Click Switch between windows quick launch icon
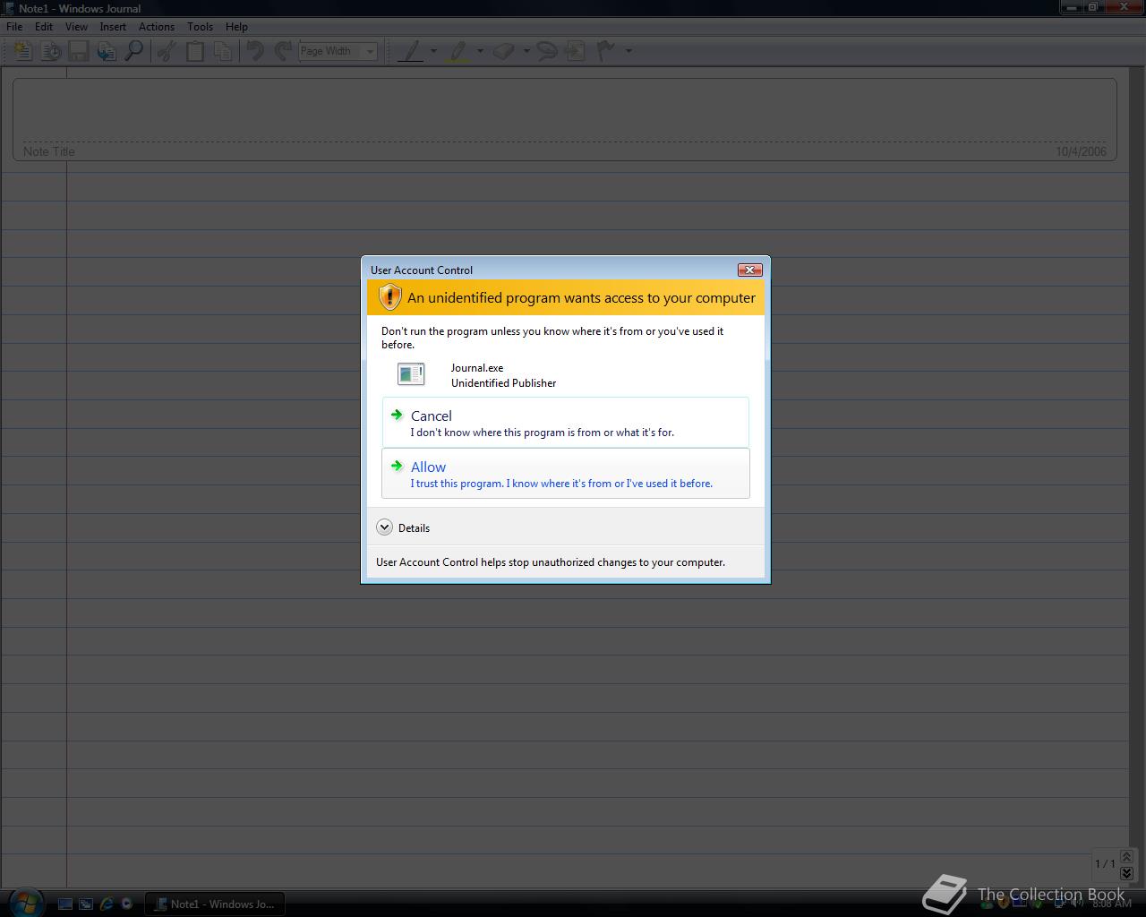Image resolution: width=1146 pixels, height=917 pixels. pos(86,904)
